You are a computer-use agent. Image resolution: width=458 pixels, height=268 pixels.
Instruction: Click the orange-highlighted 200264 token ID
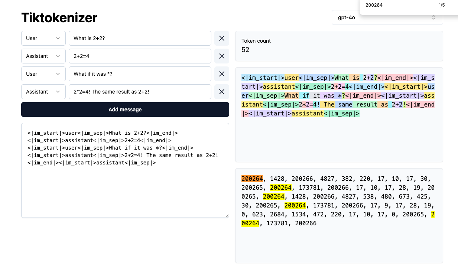tap(252, 179)
